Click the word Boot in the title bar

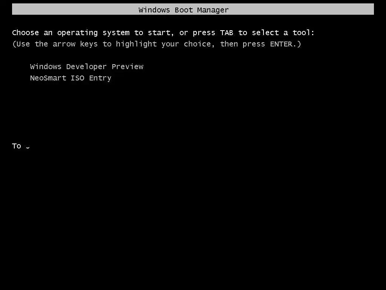coord(184,10)
